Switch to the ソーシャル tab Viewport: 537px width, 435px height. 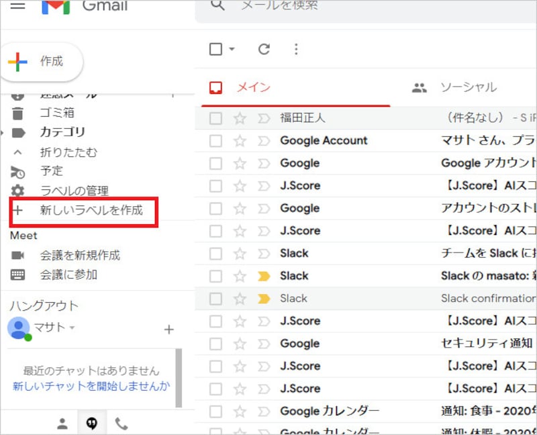(468, 87)
